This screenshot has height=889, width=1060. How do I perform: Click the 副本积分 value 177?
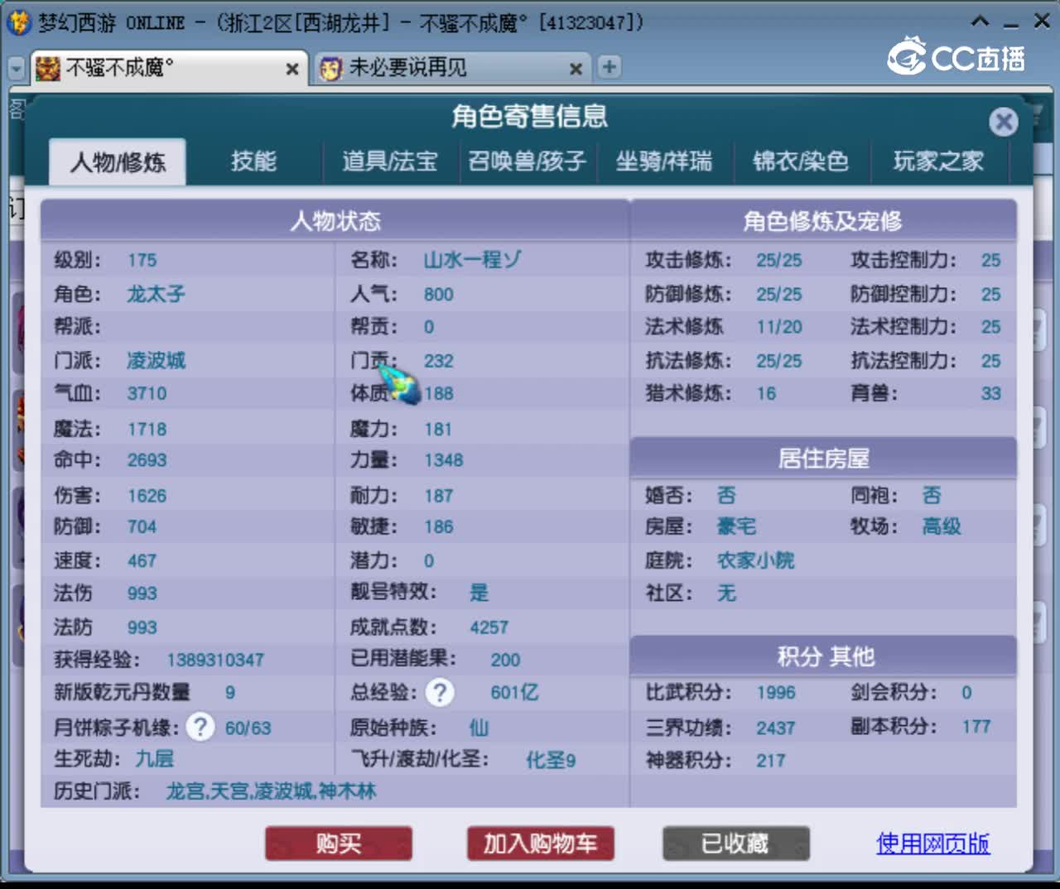point(976,726)
